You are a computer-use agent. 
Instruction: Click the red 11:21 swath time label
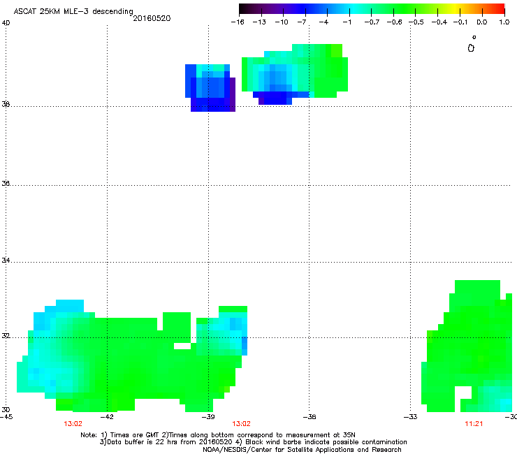[x=474, y=424]
